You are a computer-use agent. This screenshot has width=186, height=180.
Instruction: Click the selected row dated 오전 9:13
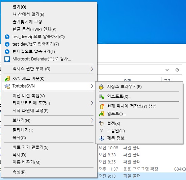pos(142,176)
